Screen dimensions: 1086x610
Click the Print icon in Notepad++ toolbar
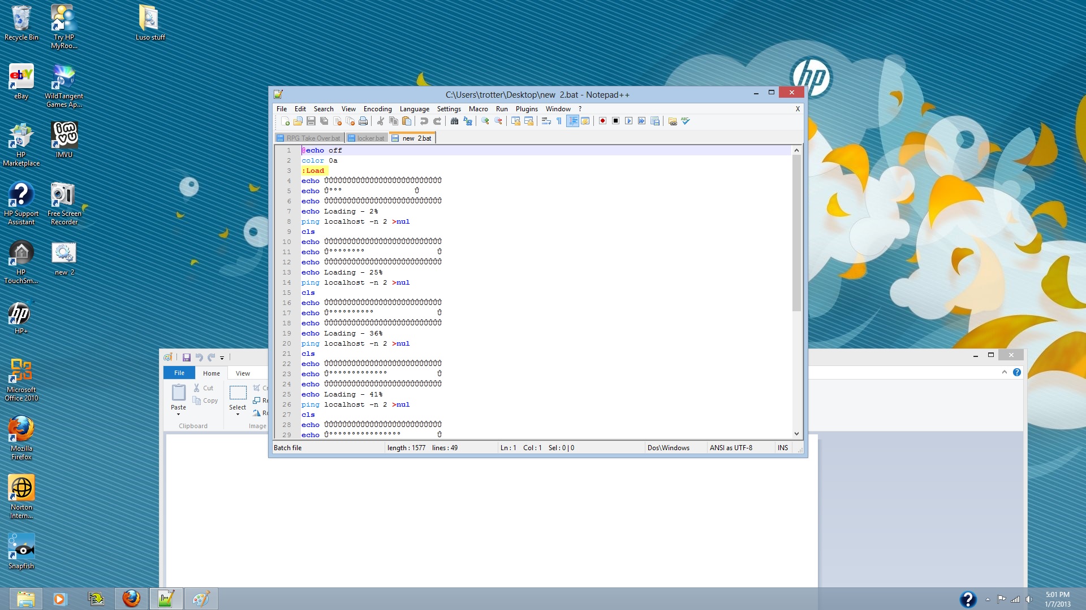click(363, 121)
